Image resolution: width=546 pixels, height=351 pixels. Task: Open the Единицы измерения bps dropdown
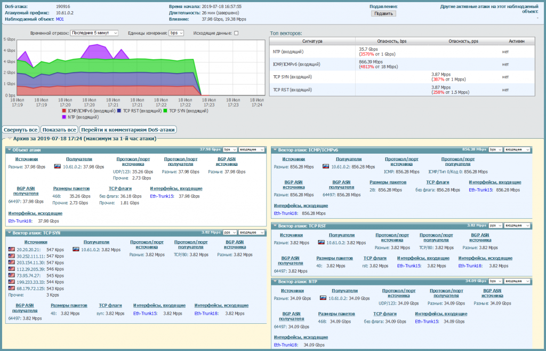176,33
